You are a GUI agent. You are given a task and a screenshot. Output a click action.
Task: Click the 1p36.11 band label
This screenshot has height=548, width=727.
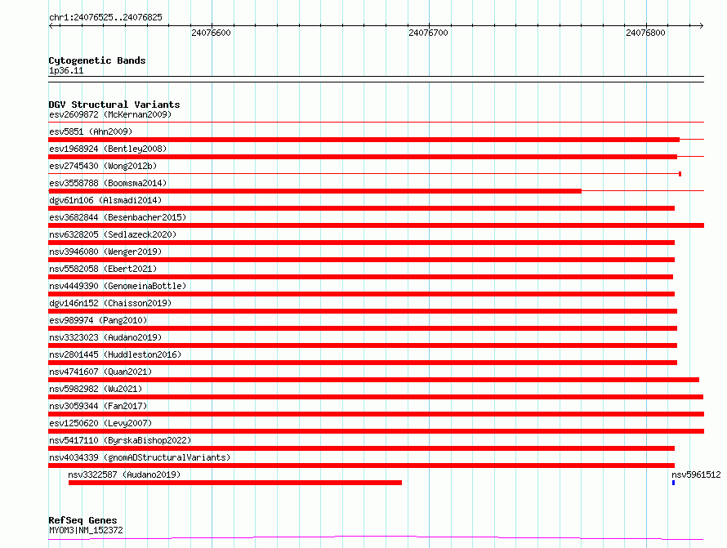(66, 71)
